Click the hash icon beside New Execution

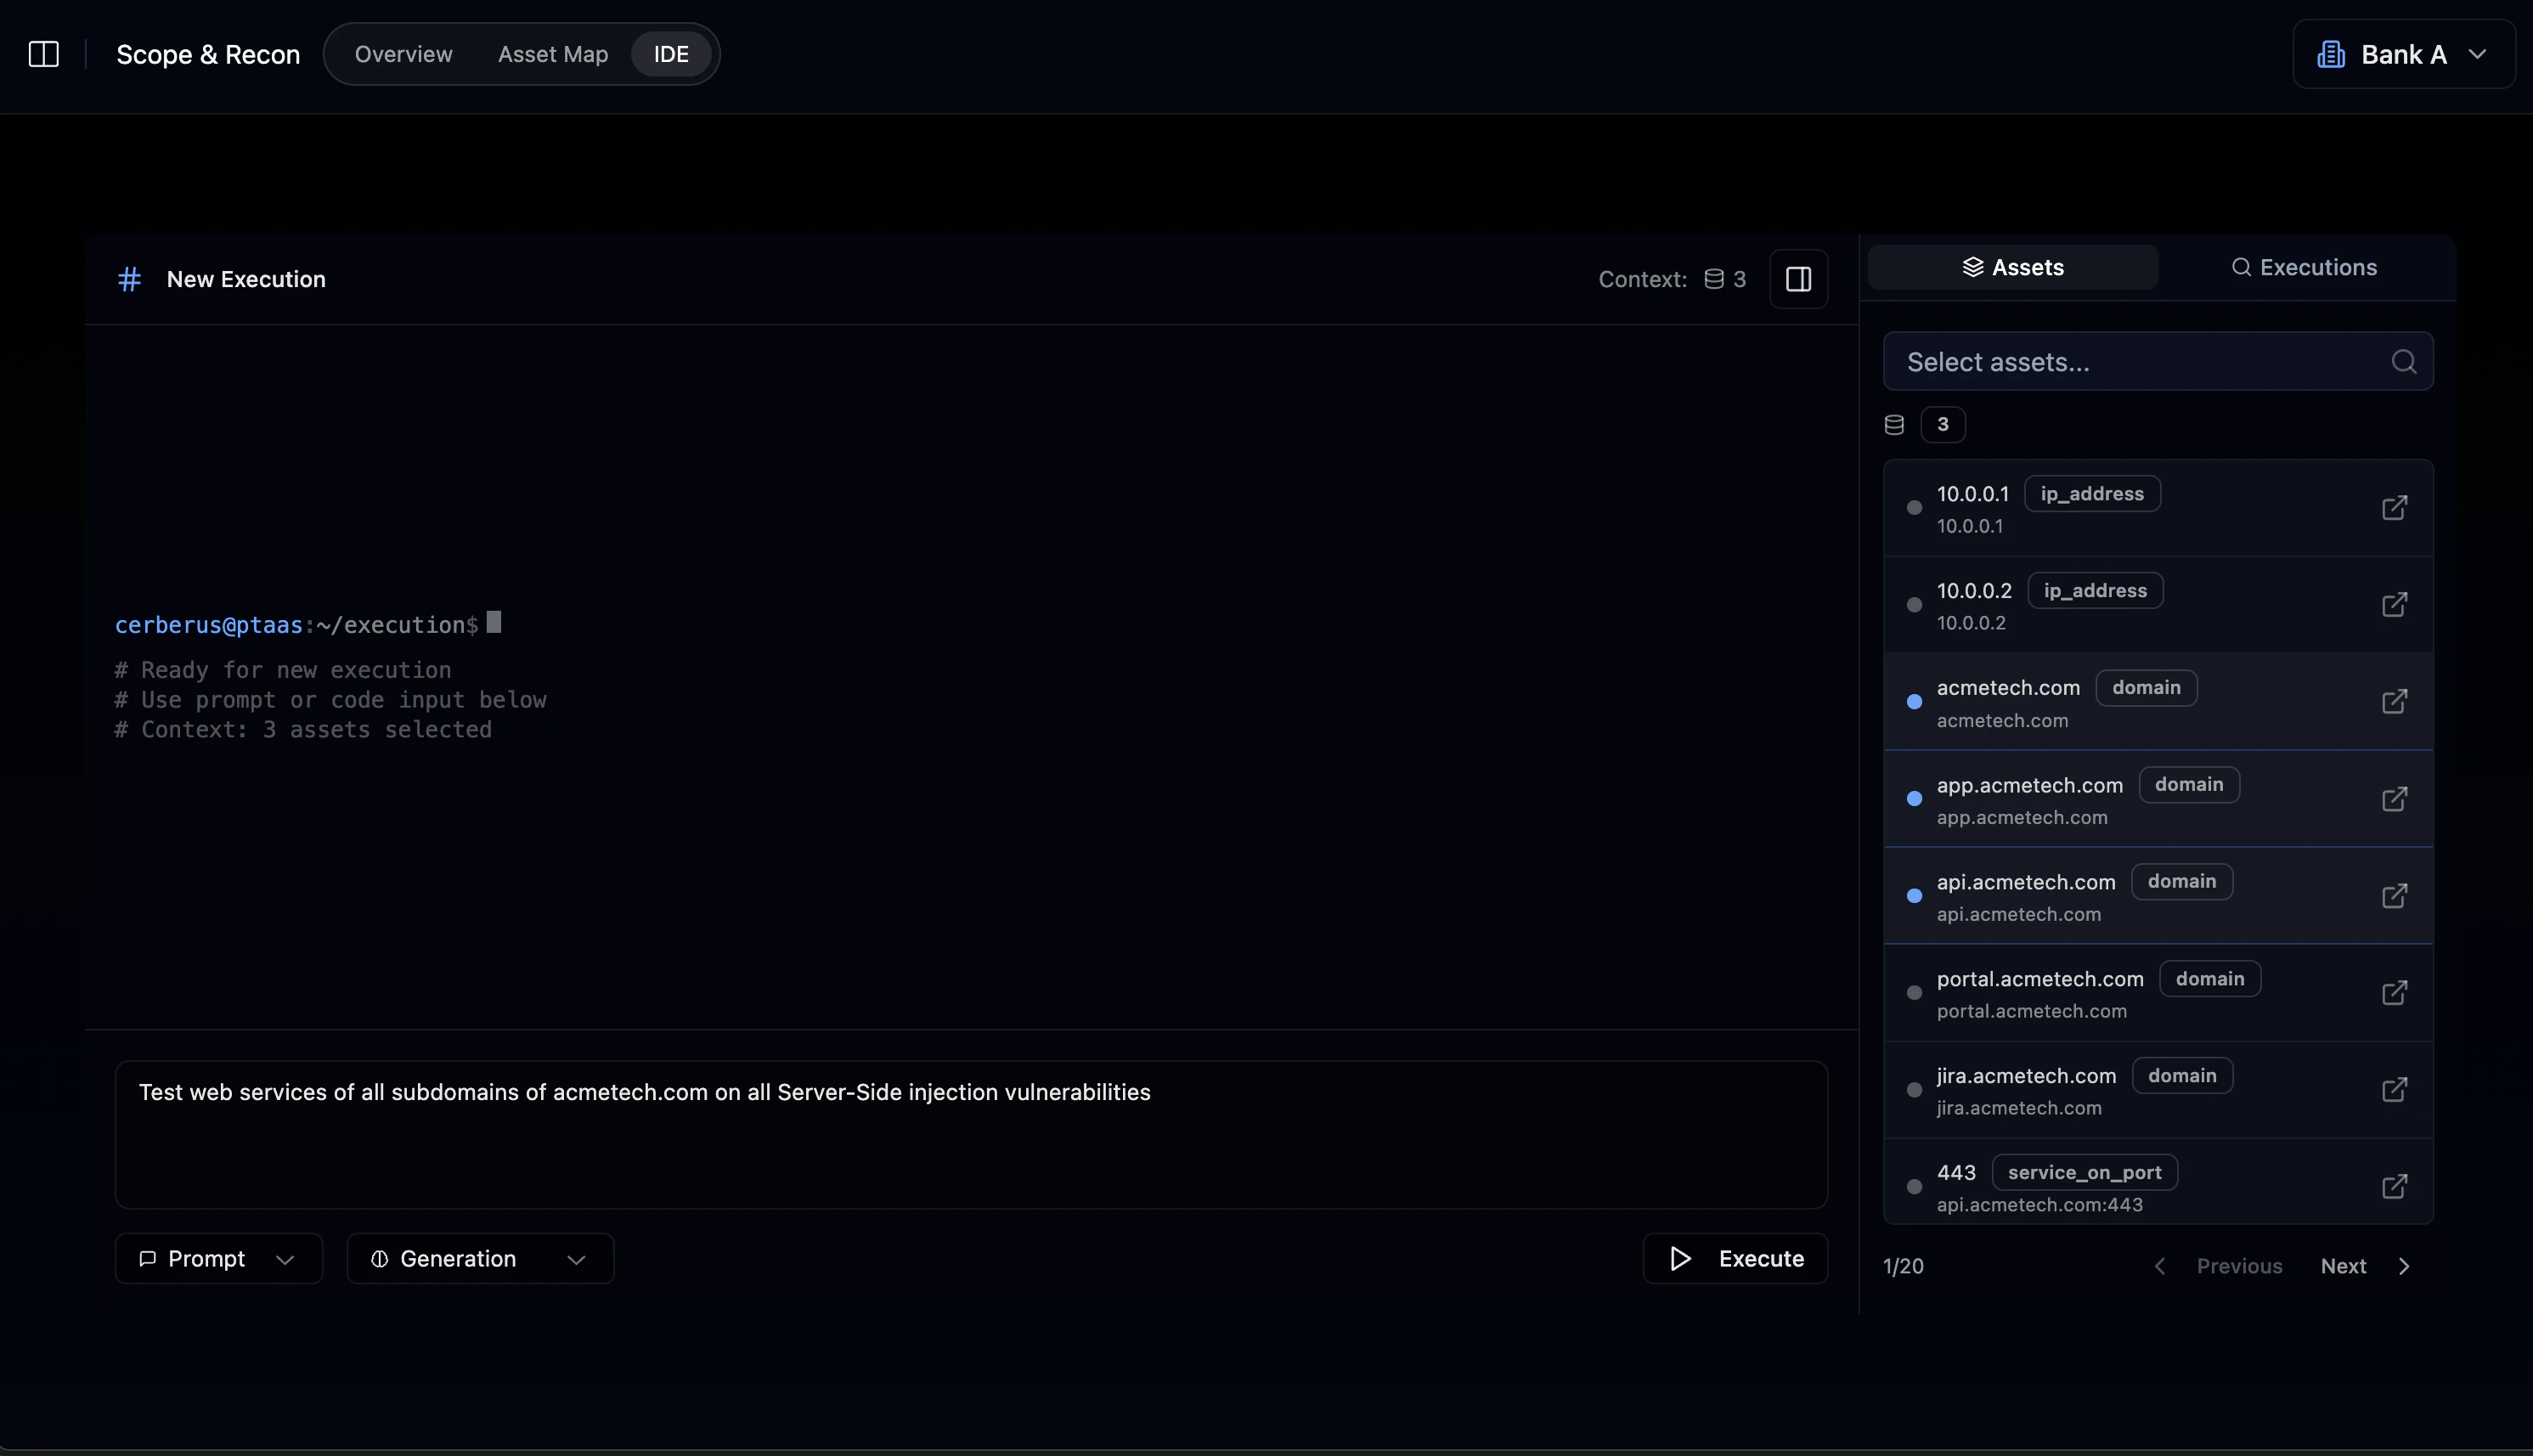coord(130,279)
